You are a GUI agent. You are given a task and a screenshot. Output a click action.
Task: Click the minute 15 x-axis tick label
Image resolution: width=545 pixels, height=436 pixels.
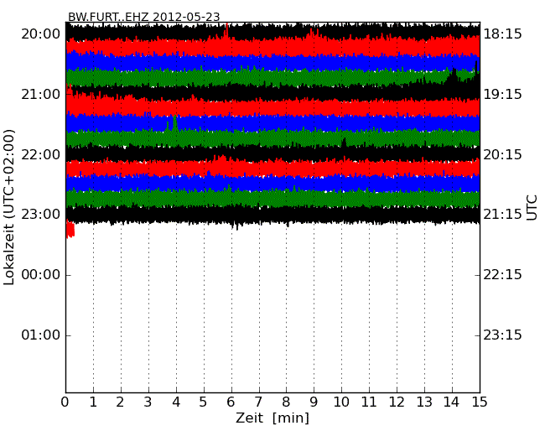480,402
